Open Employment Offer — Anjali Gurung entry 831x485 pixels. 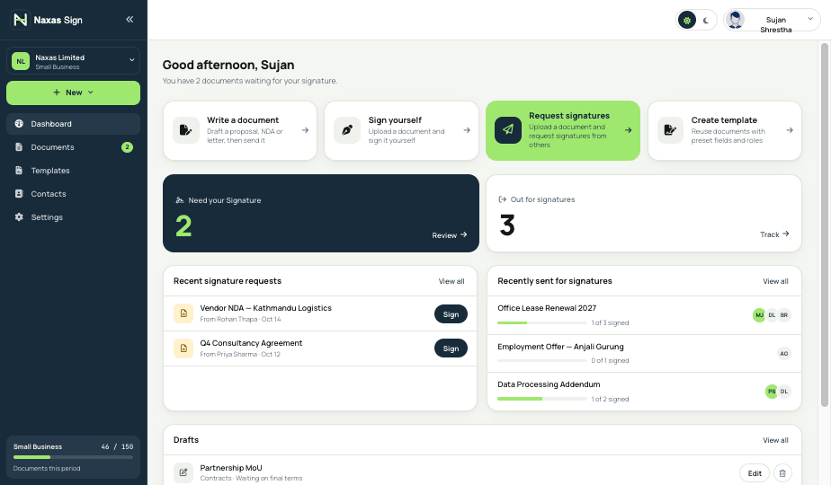coord(644,353)
